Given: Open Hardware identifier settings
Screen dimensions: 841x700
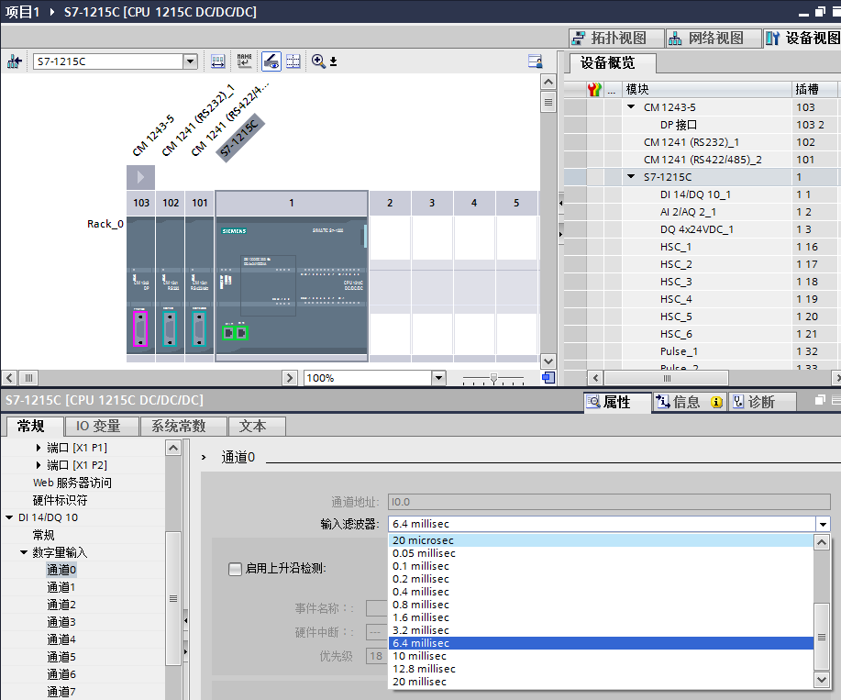Looking at the screenshot, I should [61, 501].
